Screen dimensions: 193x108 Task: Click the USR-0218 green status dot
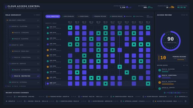pyautogui.click(x=48, y=33)
